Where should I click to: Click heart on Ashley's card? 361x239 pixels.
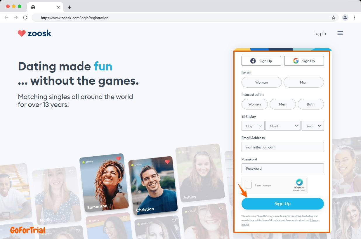(215, 149)
